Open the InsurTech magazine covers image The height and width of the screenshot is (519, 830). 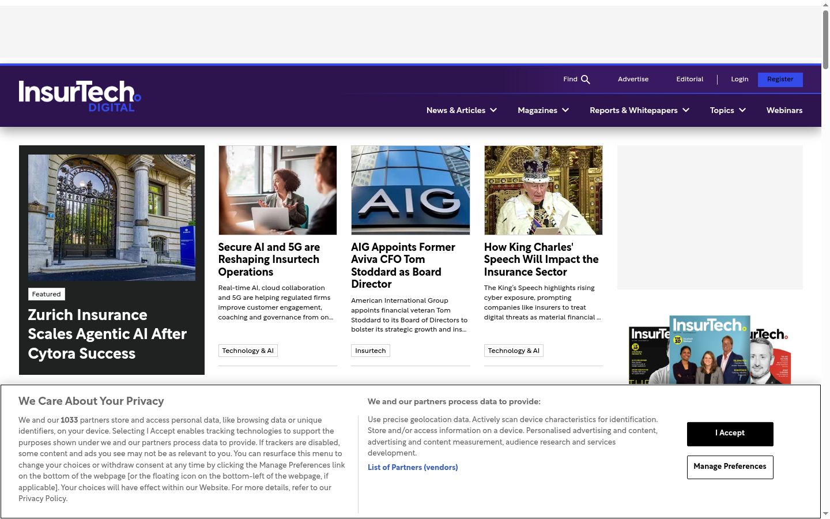point(710,349)
